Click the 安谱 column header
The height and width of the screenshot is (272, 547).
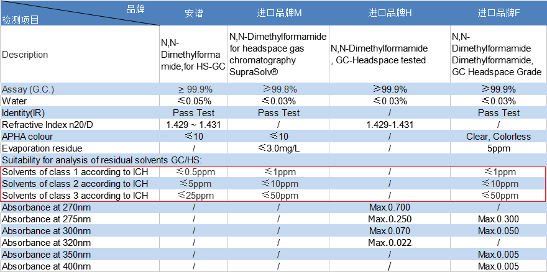194,13
